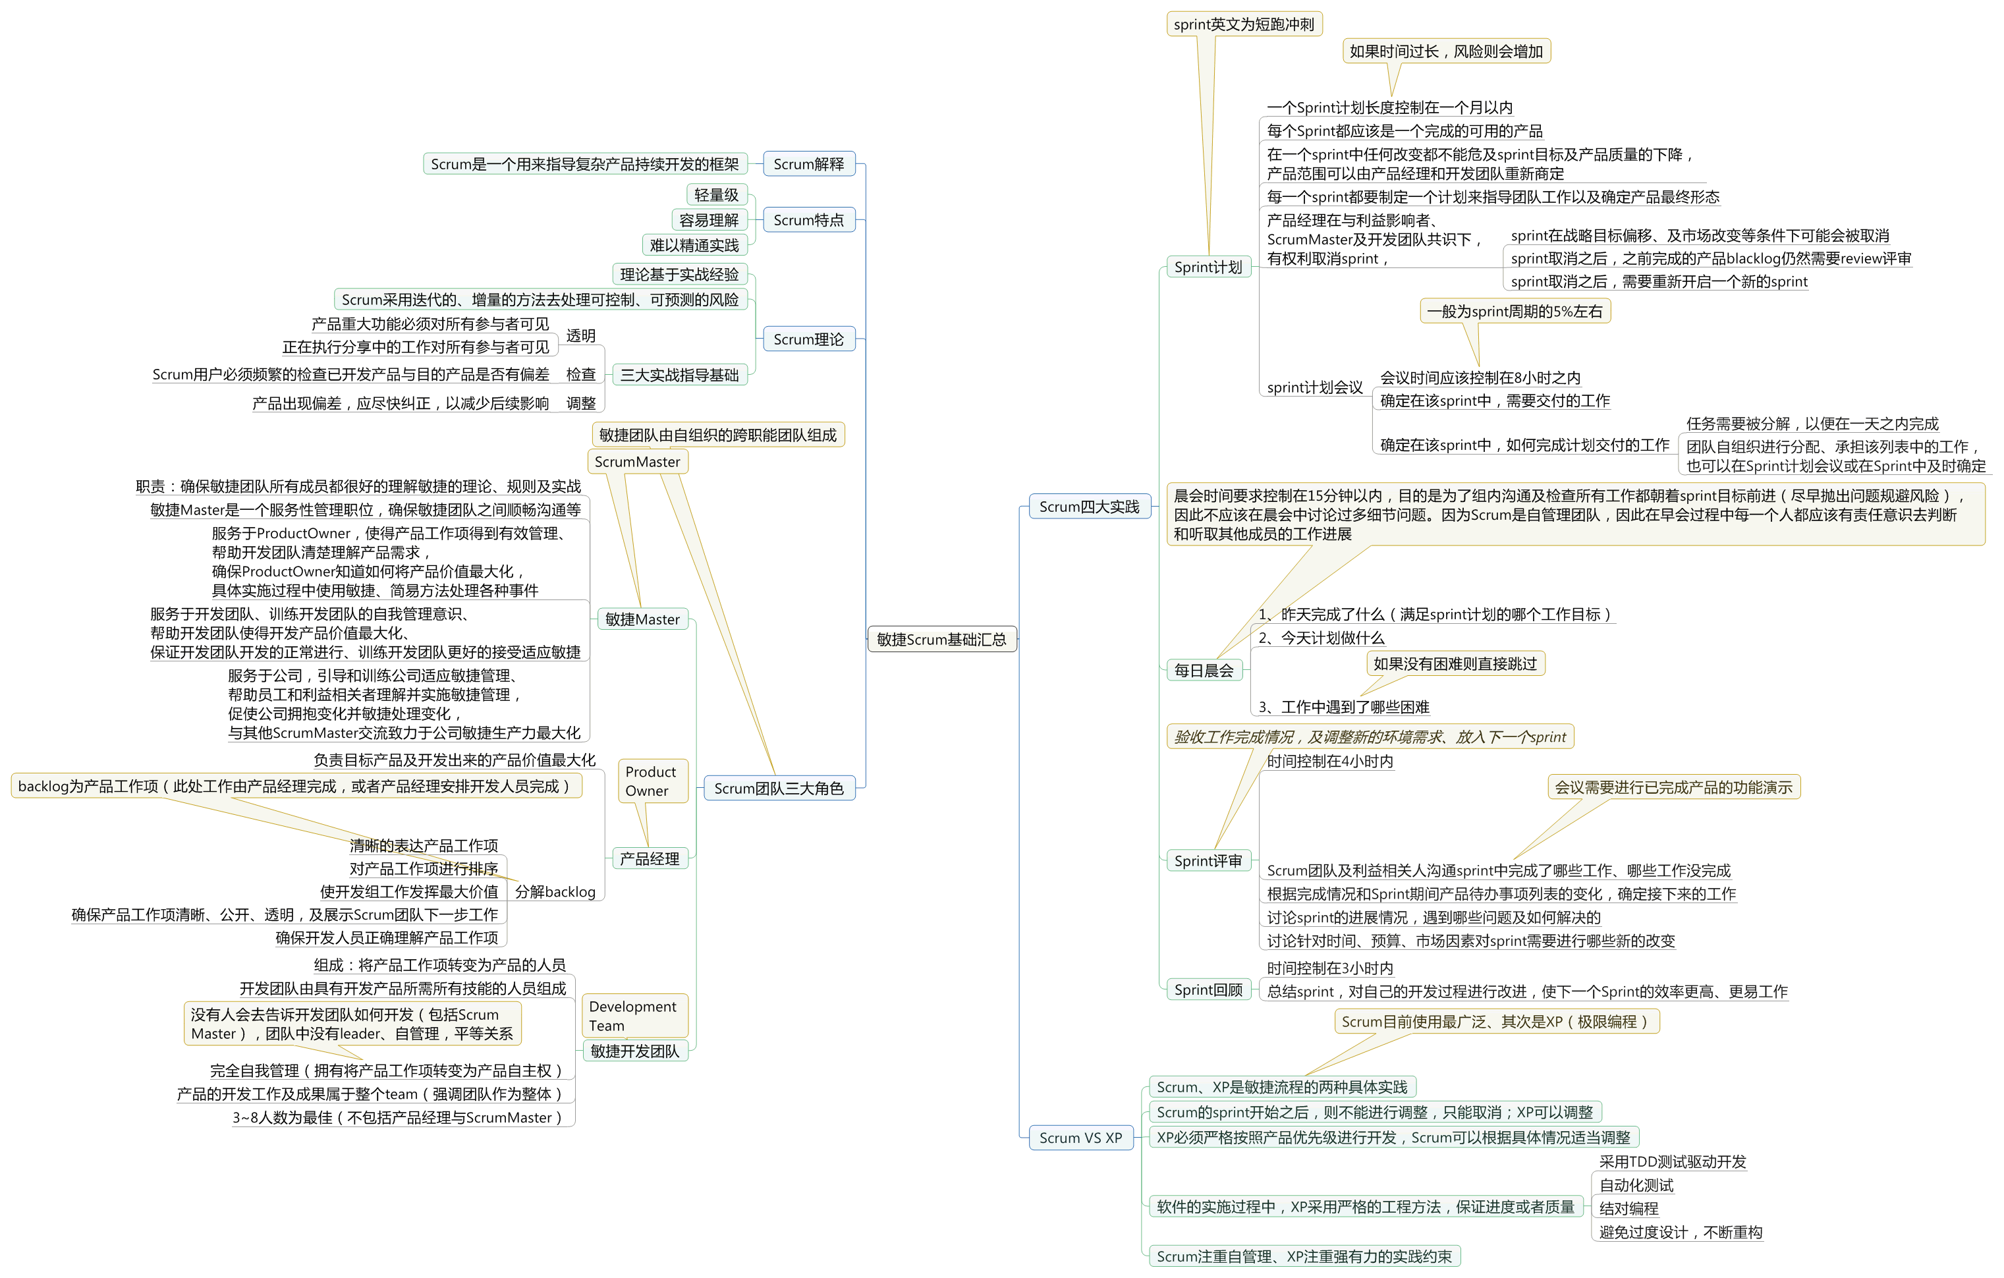This screenshot has height=1278, width=2004.
Task: Click the sprint英文为短跑冲刺 callout
Action: pos(1244,24)
